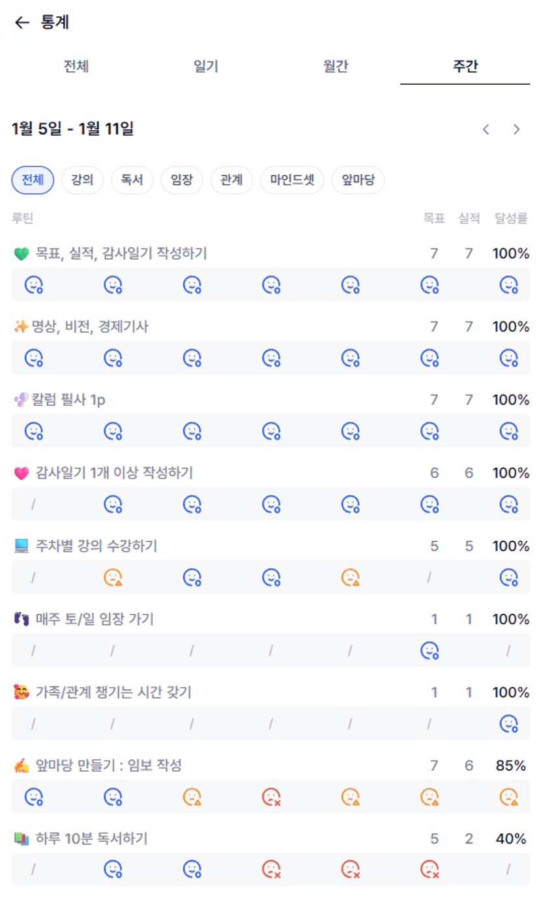The height and width of the screenshot is (901, 539).
Task: Select the 독서 filter chip
Action: 132,181
